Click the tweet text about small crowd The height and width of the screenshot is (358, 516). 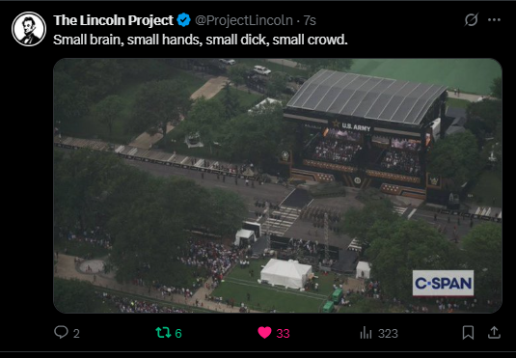pos(200,40)
